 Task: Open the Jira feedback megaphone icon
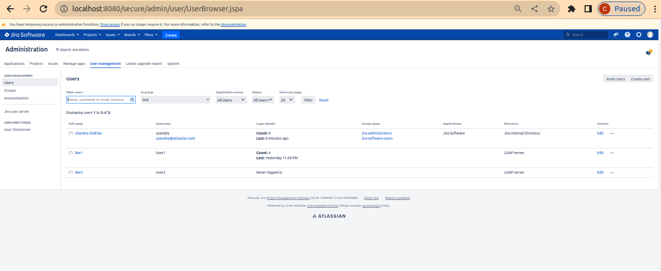point(616,35)
